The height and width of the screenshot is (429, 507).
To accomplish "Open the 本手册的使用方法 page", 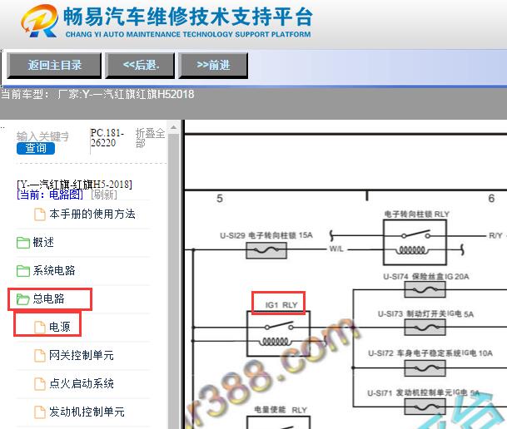I will pyautogui.click(x=92, y=214).
